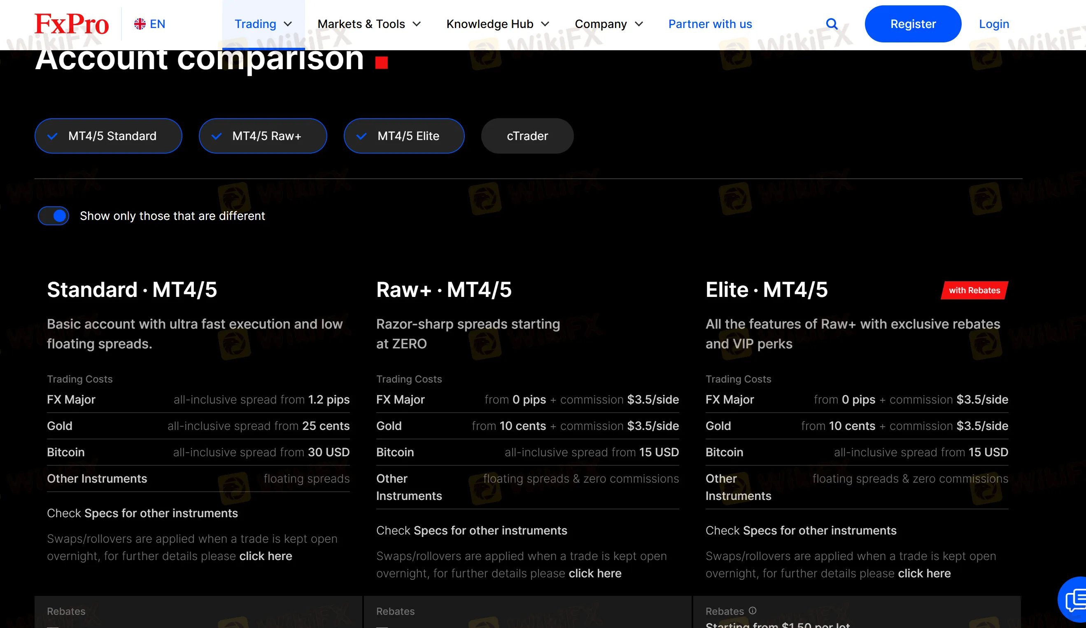
Task: Enable the cTrader account chip
Action: [527, 136]
